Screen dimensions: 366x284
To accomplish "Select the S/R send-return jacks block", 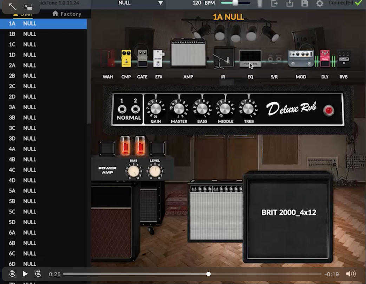I will click(x=274, y=59).
